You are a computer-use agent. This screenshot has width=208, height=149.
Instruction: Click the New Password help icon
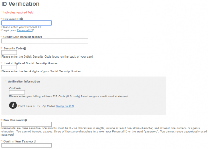tap(26, 120)
